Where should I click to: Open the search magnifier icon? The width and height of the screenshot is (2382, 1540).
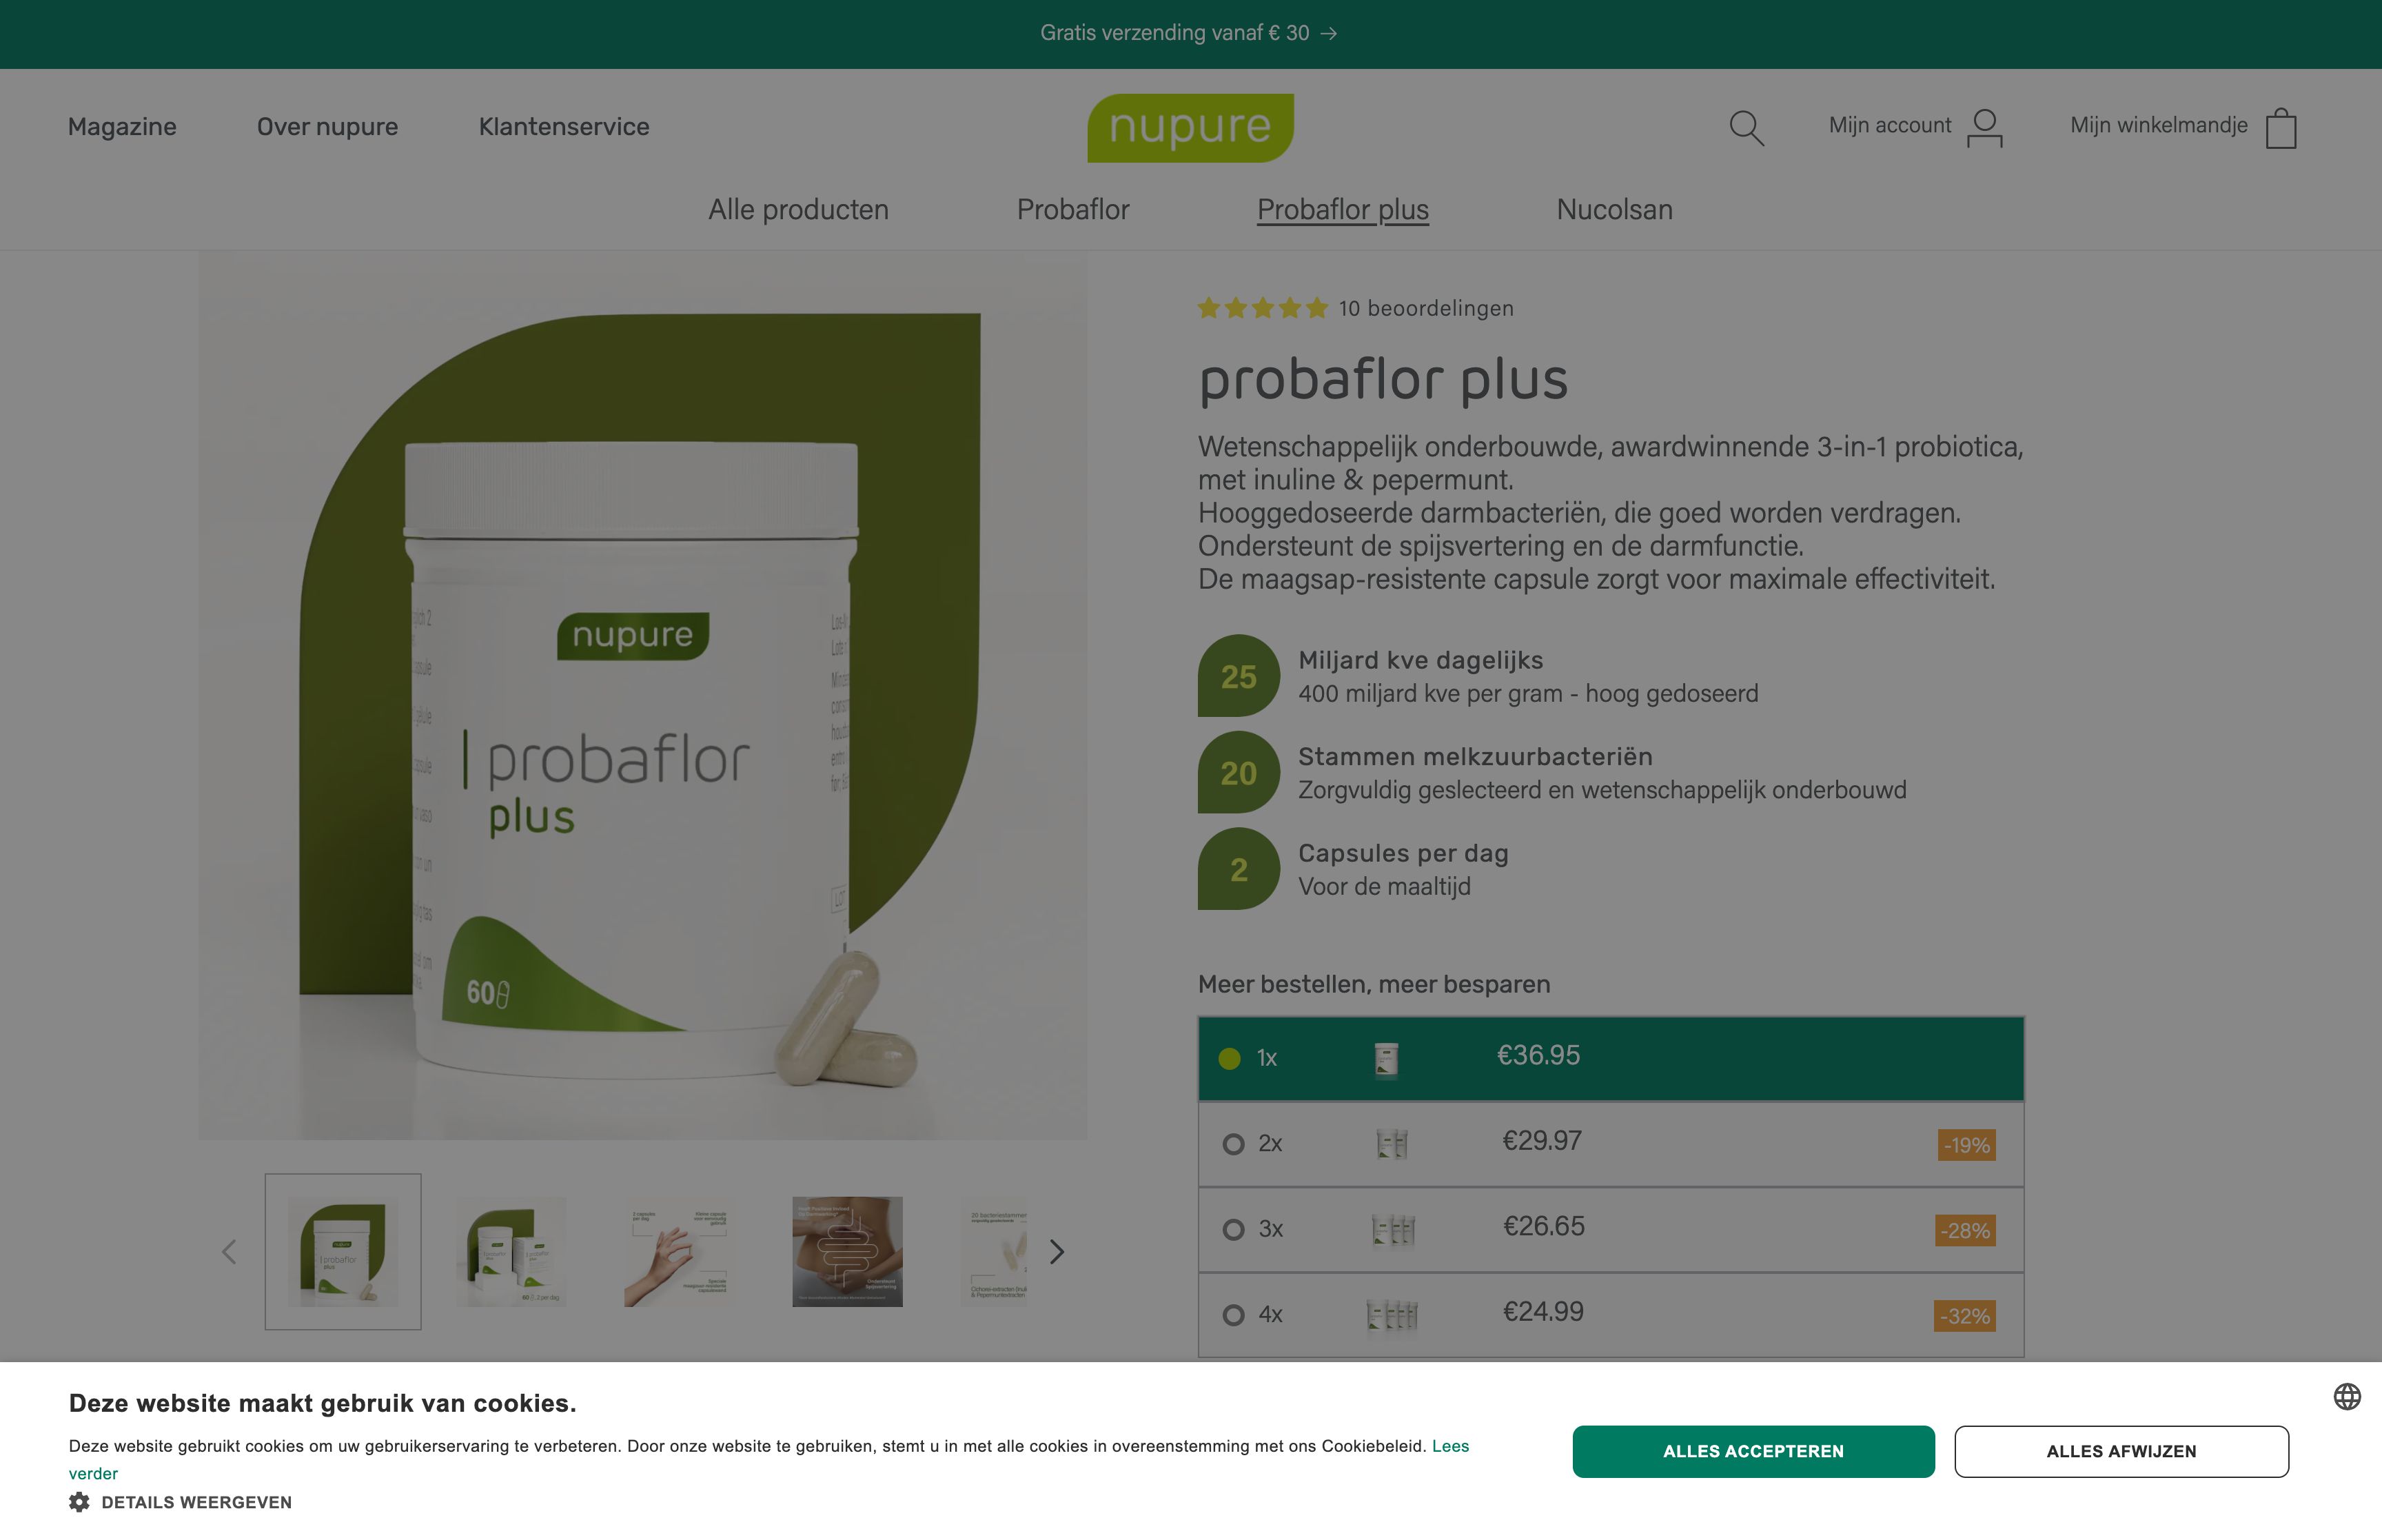1747,128
